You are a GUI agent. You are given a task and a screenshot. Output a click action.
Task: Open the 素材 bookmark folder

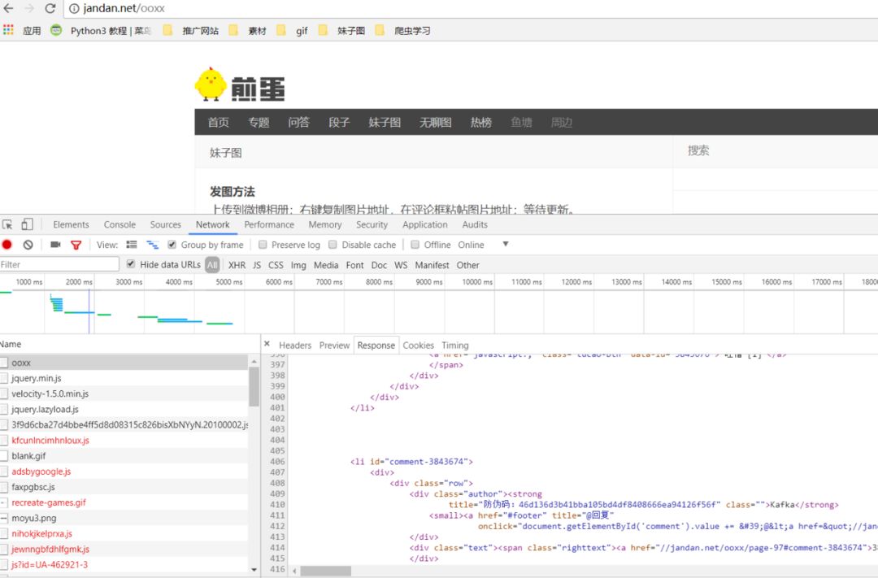tap(248, 30)
